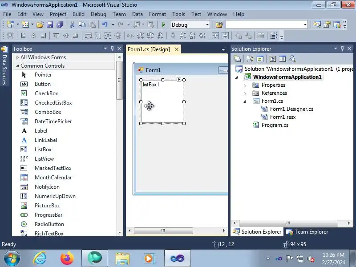Click the Add New Item toolbar icon
This screenshot has width=356, height=267.
coord(25,24)
